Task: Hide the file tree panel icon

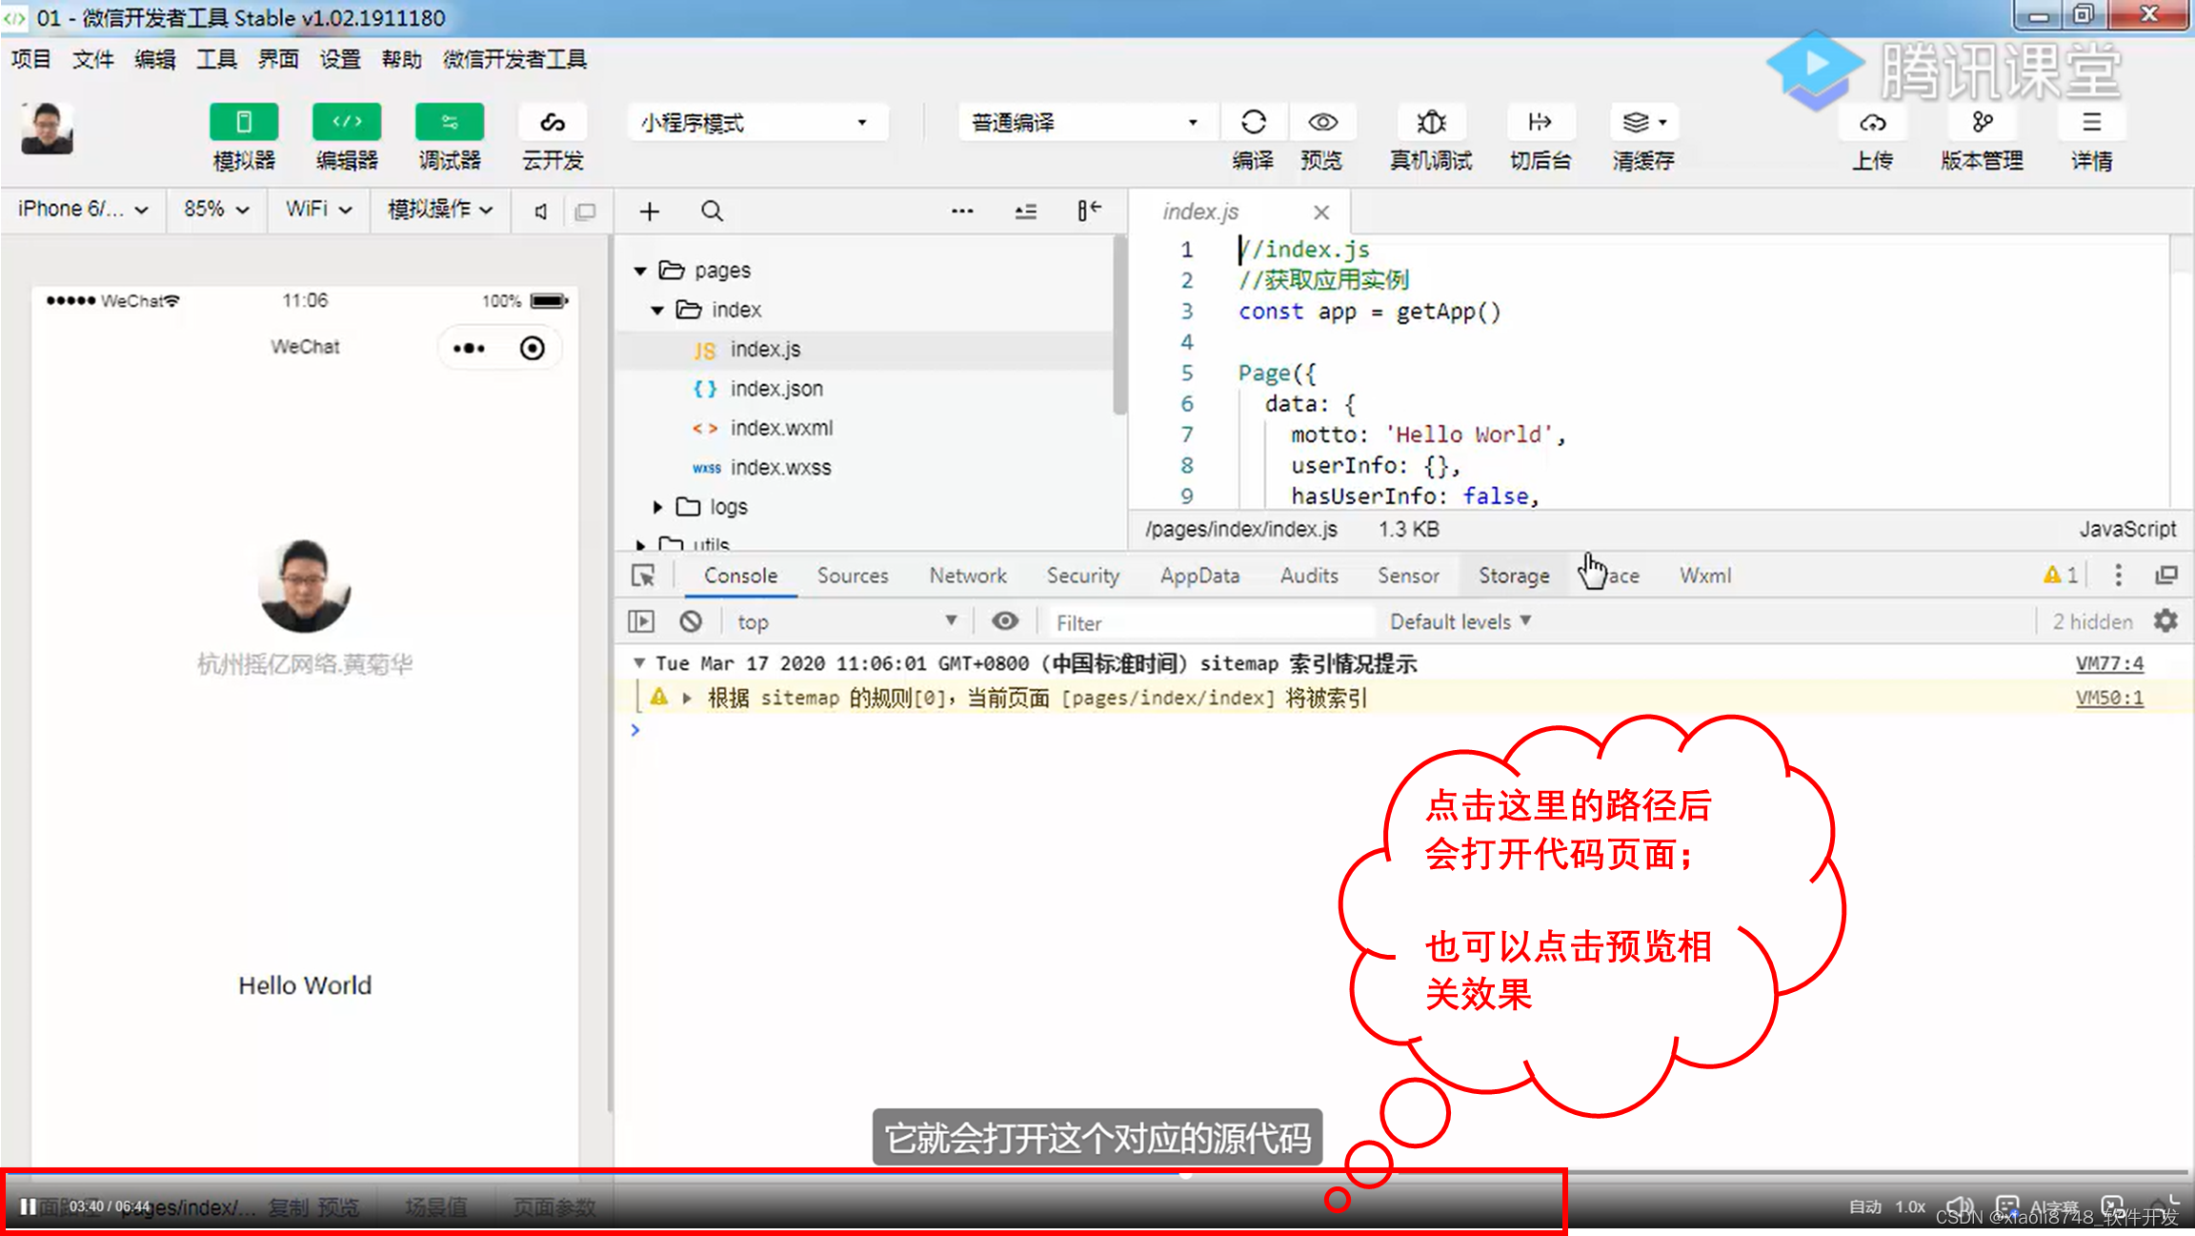Action: click(x=1088, y=211)
